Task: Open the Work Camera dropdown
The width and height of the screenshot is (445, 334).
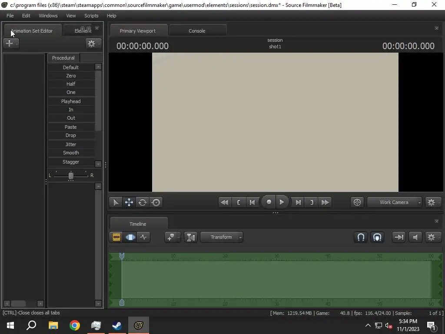Action: click(395, 203)
